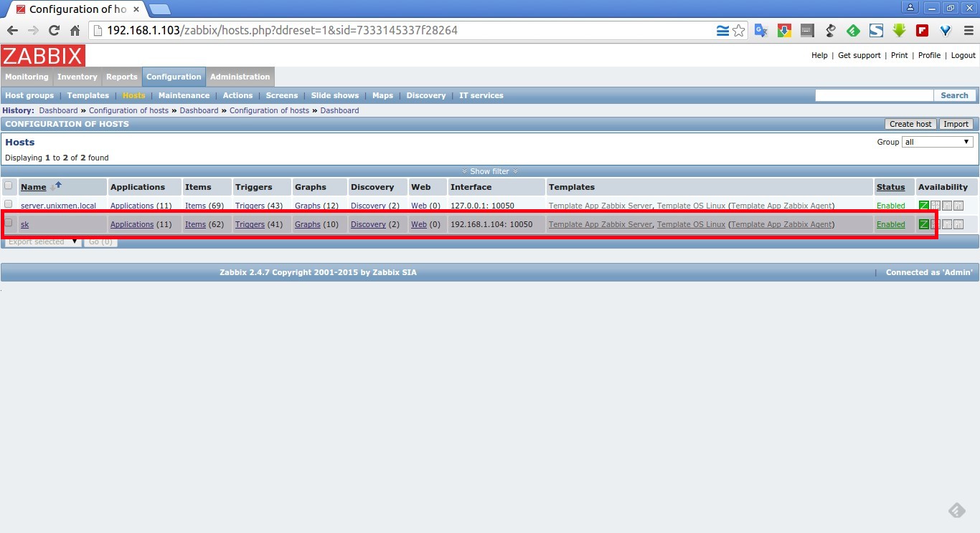The width and height of the screenshot is (980, 533).
Task: Click the ZABBIX logo
Action: point(43,55)
